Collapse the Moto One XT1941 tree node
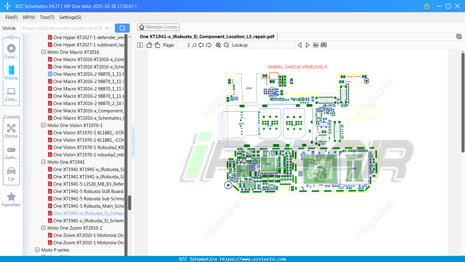465x262 pixels. (x=43, y=162)
